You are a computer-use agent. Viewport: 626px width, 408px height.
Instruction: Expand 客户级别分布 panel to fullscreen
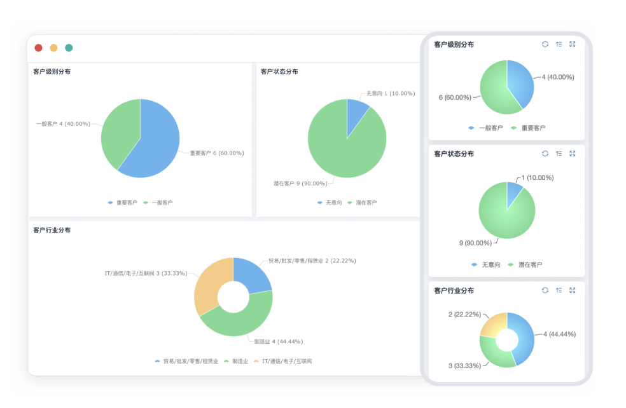click(572, 44)
